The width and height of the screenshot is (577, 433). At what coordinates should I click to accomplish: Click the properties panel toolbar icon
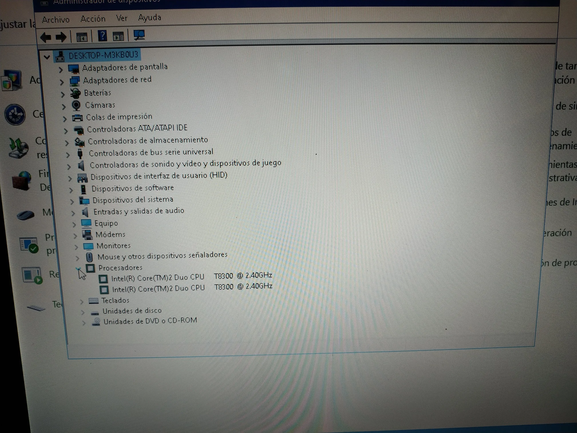point(118,36)
